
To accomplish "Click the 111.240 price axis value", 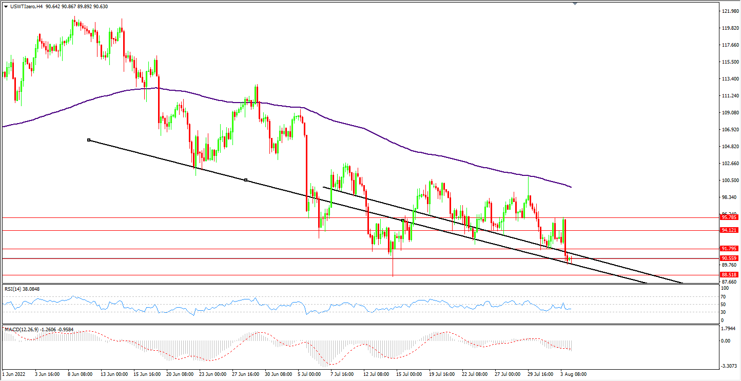I will click(x=730, y=96).
